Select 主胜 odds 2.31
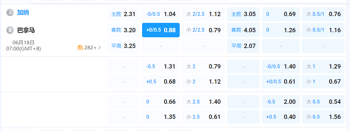Image resolution: width=350 pixels, height=131 pixels. point(123,14)
